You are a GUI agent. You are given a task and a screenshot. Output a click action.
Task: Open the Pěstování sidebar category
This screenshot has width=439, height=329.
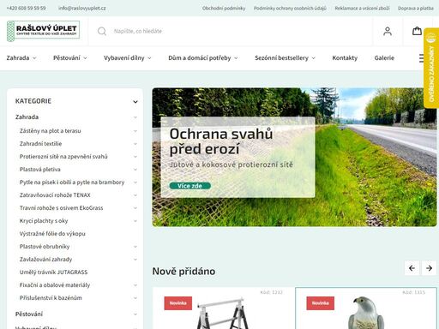29,314
